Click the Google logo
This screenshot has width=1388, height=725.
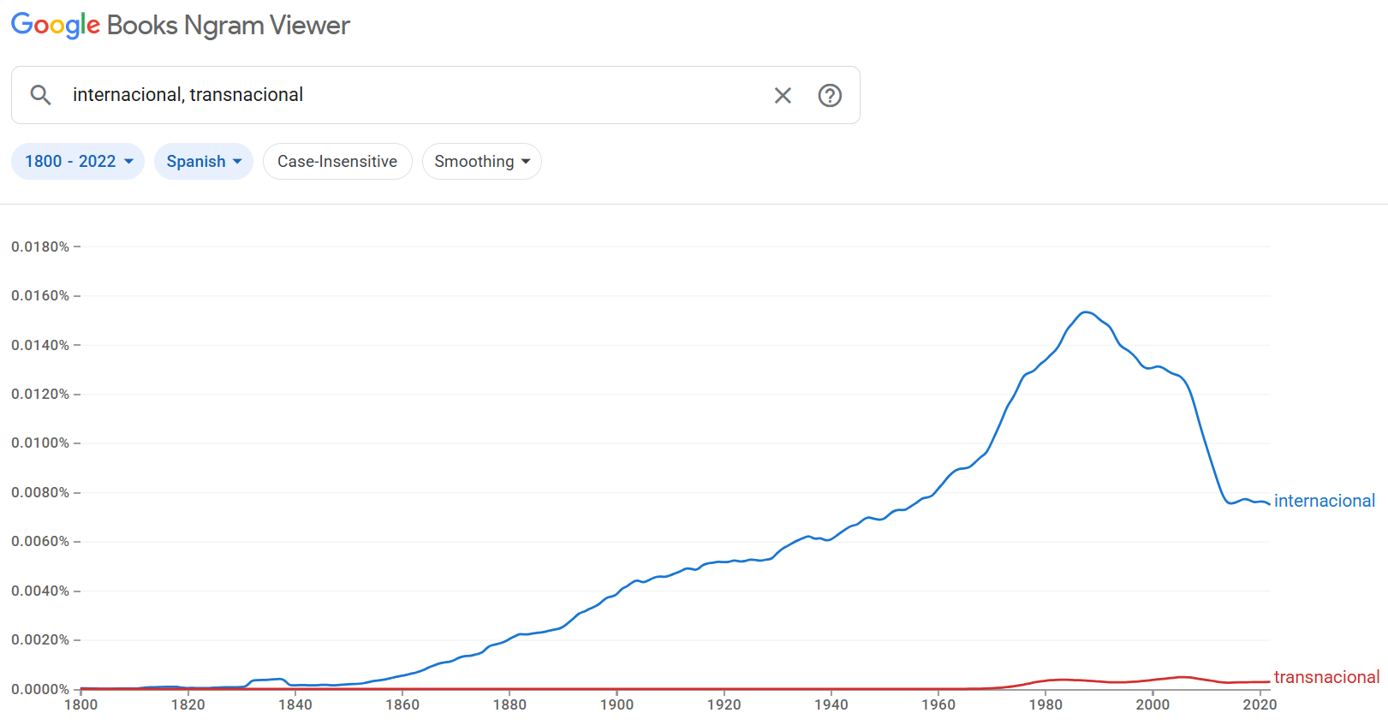(56, 26)
